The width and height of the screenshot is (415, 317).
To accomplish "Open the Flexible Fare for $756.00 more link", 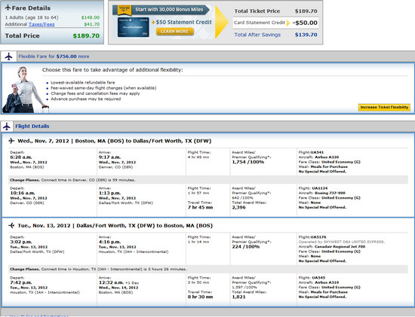I will click(x=54, y=56).
